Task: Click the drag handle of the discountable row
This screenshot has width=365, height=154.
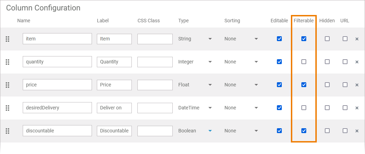Action: click(x=7, y=131)
